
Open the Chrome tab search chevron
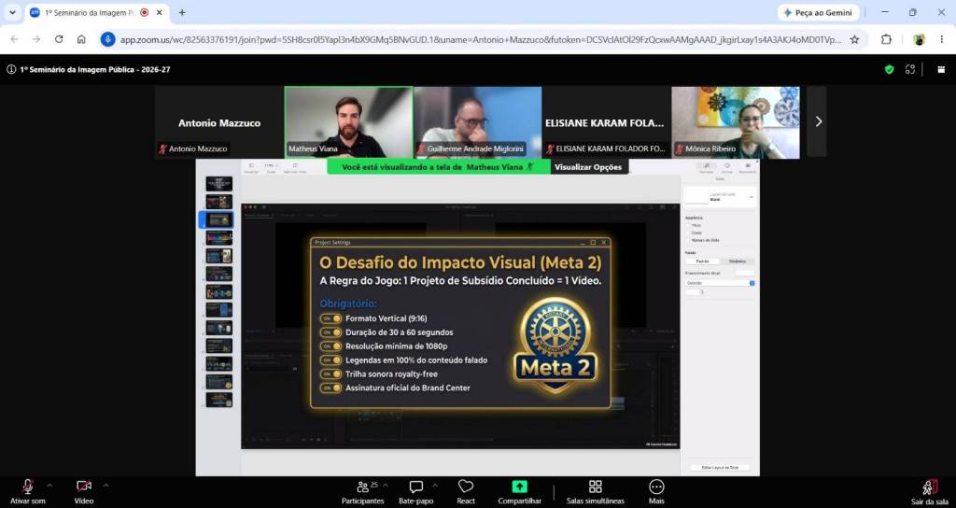[x=12, y=12]
